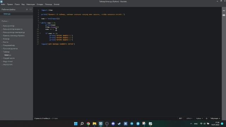Image resolution: width=226 pixels, height=127 pixels.
Task: Expand the Кости folder
Action: 6,42
